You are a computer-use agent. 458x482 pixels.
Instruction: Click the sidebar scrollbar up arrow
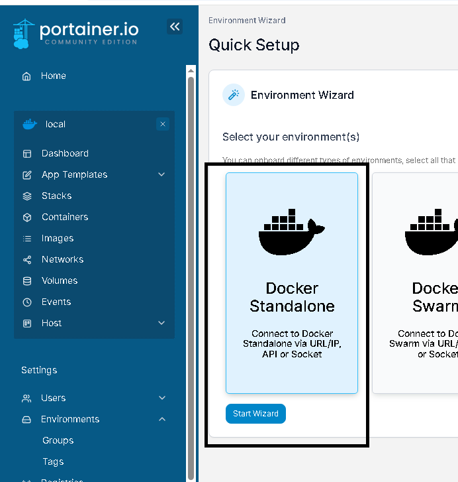191,71
